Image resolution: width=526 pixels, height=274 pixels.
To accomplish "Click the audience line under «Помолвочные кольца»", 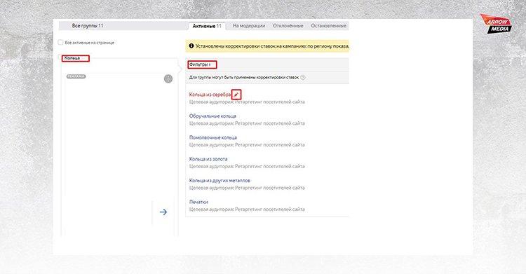I will click(247, 145).
